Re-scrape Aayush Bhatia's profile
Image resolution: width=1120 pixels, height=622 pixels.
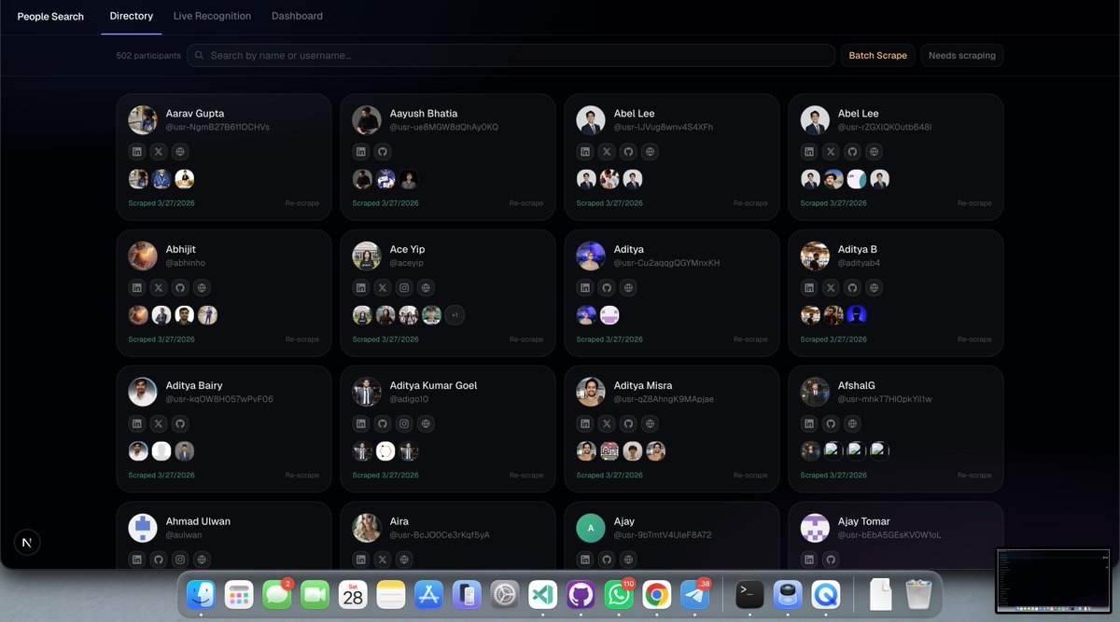pyautogui.click(x=526, y=203)
